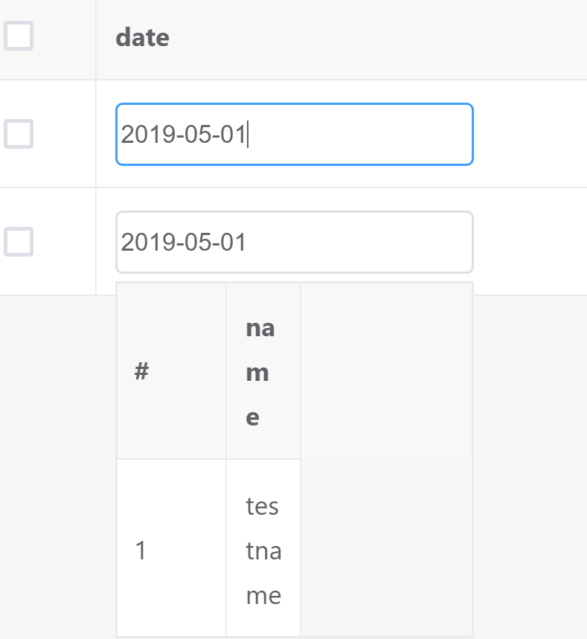587x639 pixels.
Task: Check the checkbox beside the first date row
Action: tap(19, 134)
